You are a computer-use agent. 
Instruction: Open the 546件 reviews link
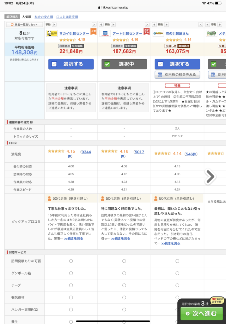tap(191, 154)
